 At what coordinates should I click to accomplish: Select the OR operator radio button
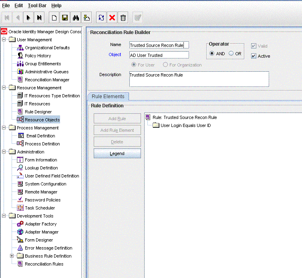pyautogui.click(x=231, y=53)
